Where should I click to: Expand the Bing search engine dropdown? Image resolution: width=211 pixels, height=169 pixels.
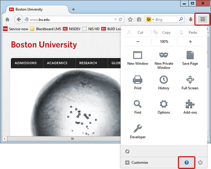153,19
